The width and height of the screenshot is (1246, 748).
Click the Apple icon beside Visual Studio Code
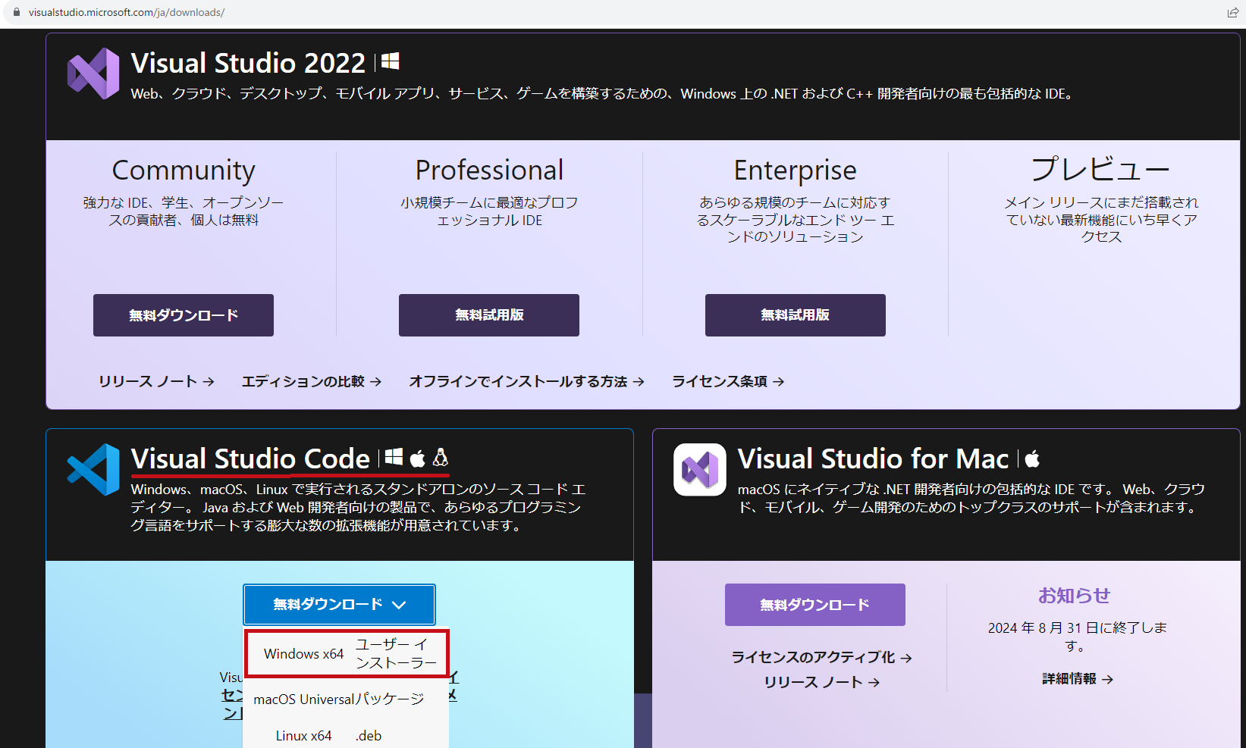point(417,458)
